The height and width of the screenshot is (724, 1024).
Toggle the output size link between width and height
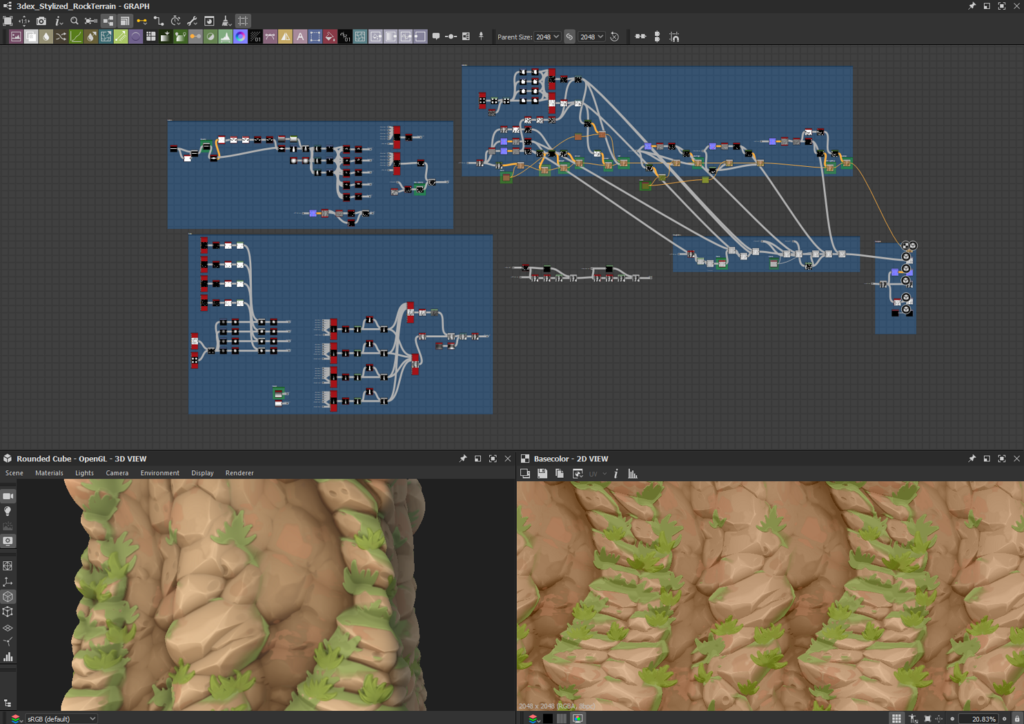[x=569, y=37]
